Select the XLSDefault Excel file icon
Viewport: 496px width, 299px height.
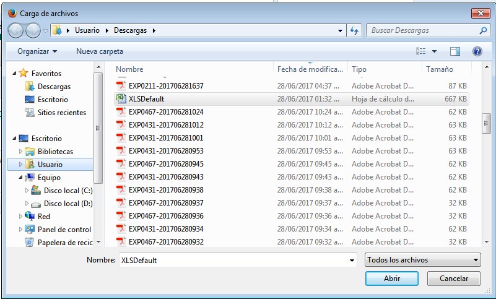tap(121, 99)
